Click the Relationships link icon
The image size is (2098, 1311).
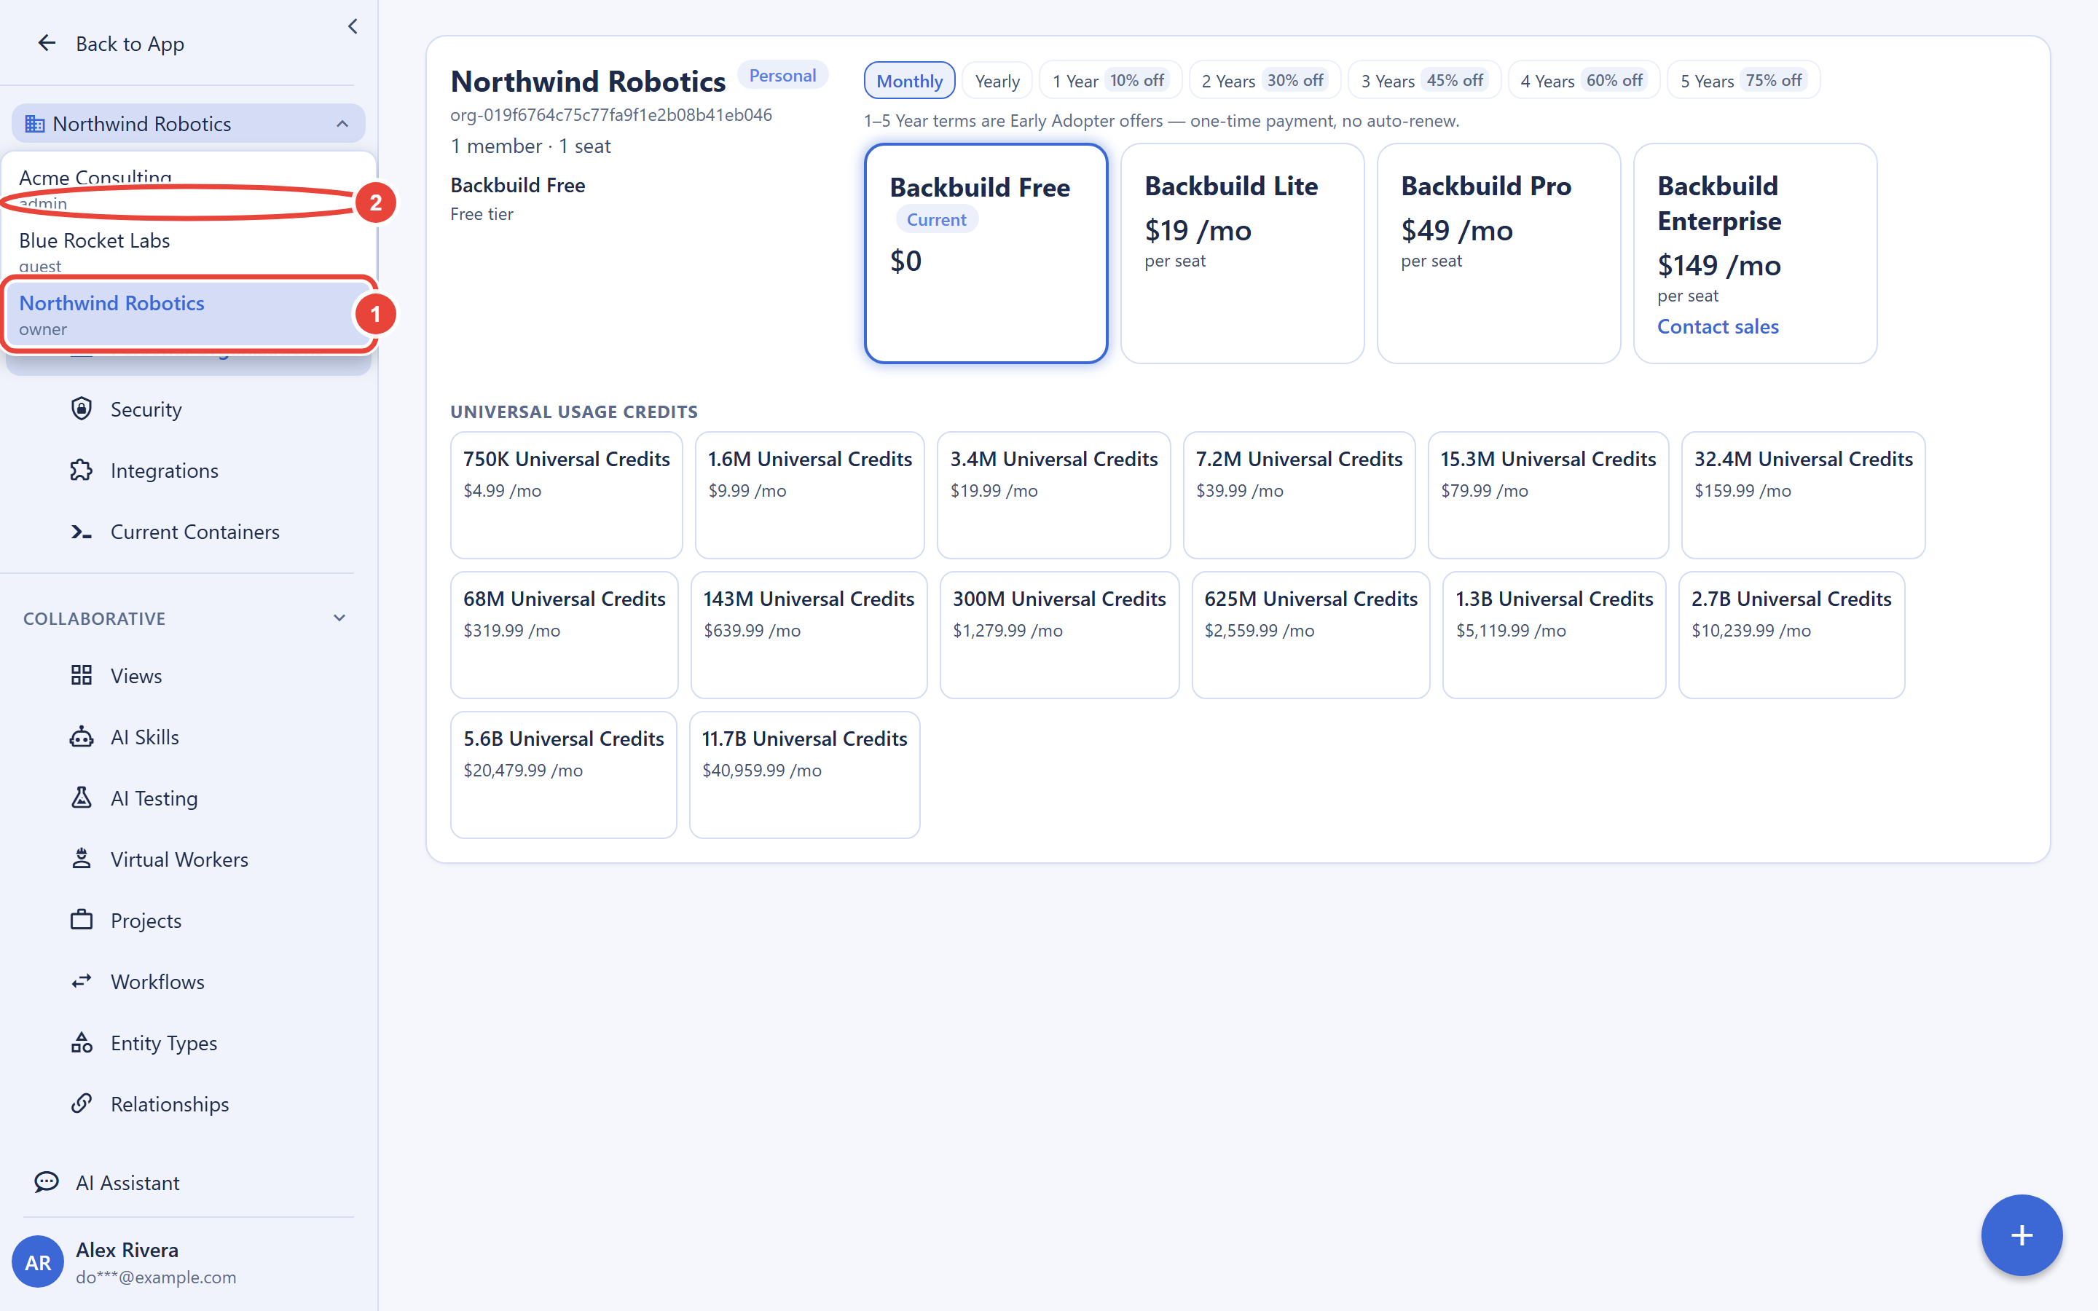point(82,1103)
